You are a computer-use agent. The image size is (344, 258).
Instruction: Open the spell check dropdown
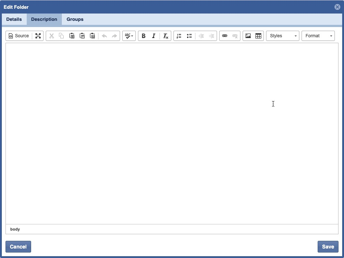pos(129,36)
